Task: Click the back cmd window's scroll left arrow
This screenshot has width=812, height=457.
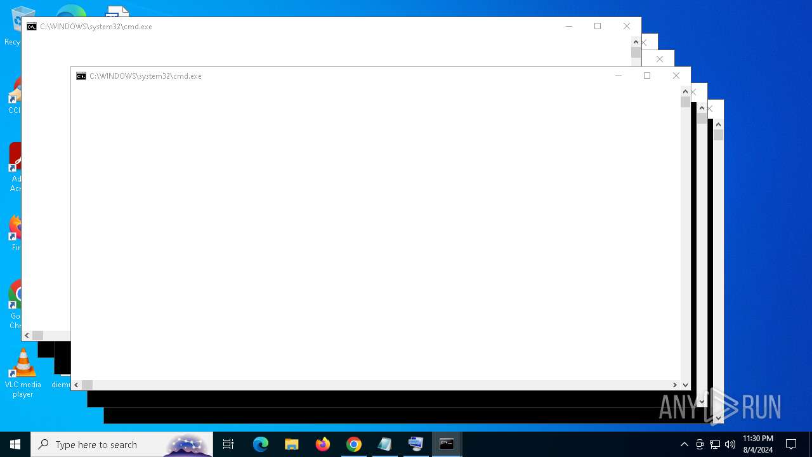Action: pos(27,335)
